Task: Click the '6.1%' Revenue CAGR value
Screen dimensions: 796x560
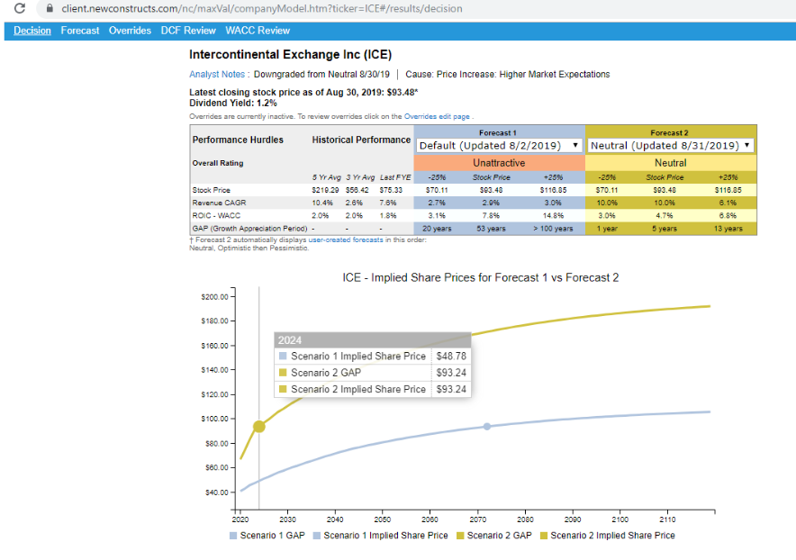Action: (x=728, y=203)
